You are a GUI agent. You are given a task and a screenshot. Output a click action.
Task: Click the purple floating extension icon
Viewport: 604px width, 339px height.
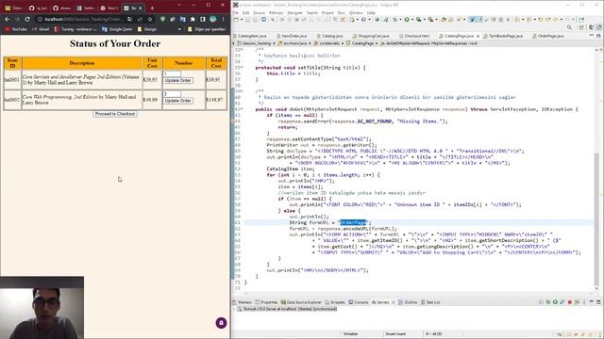point(221,323)
